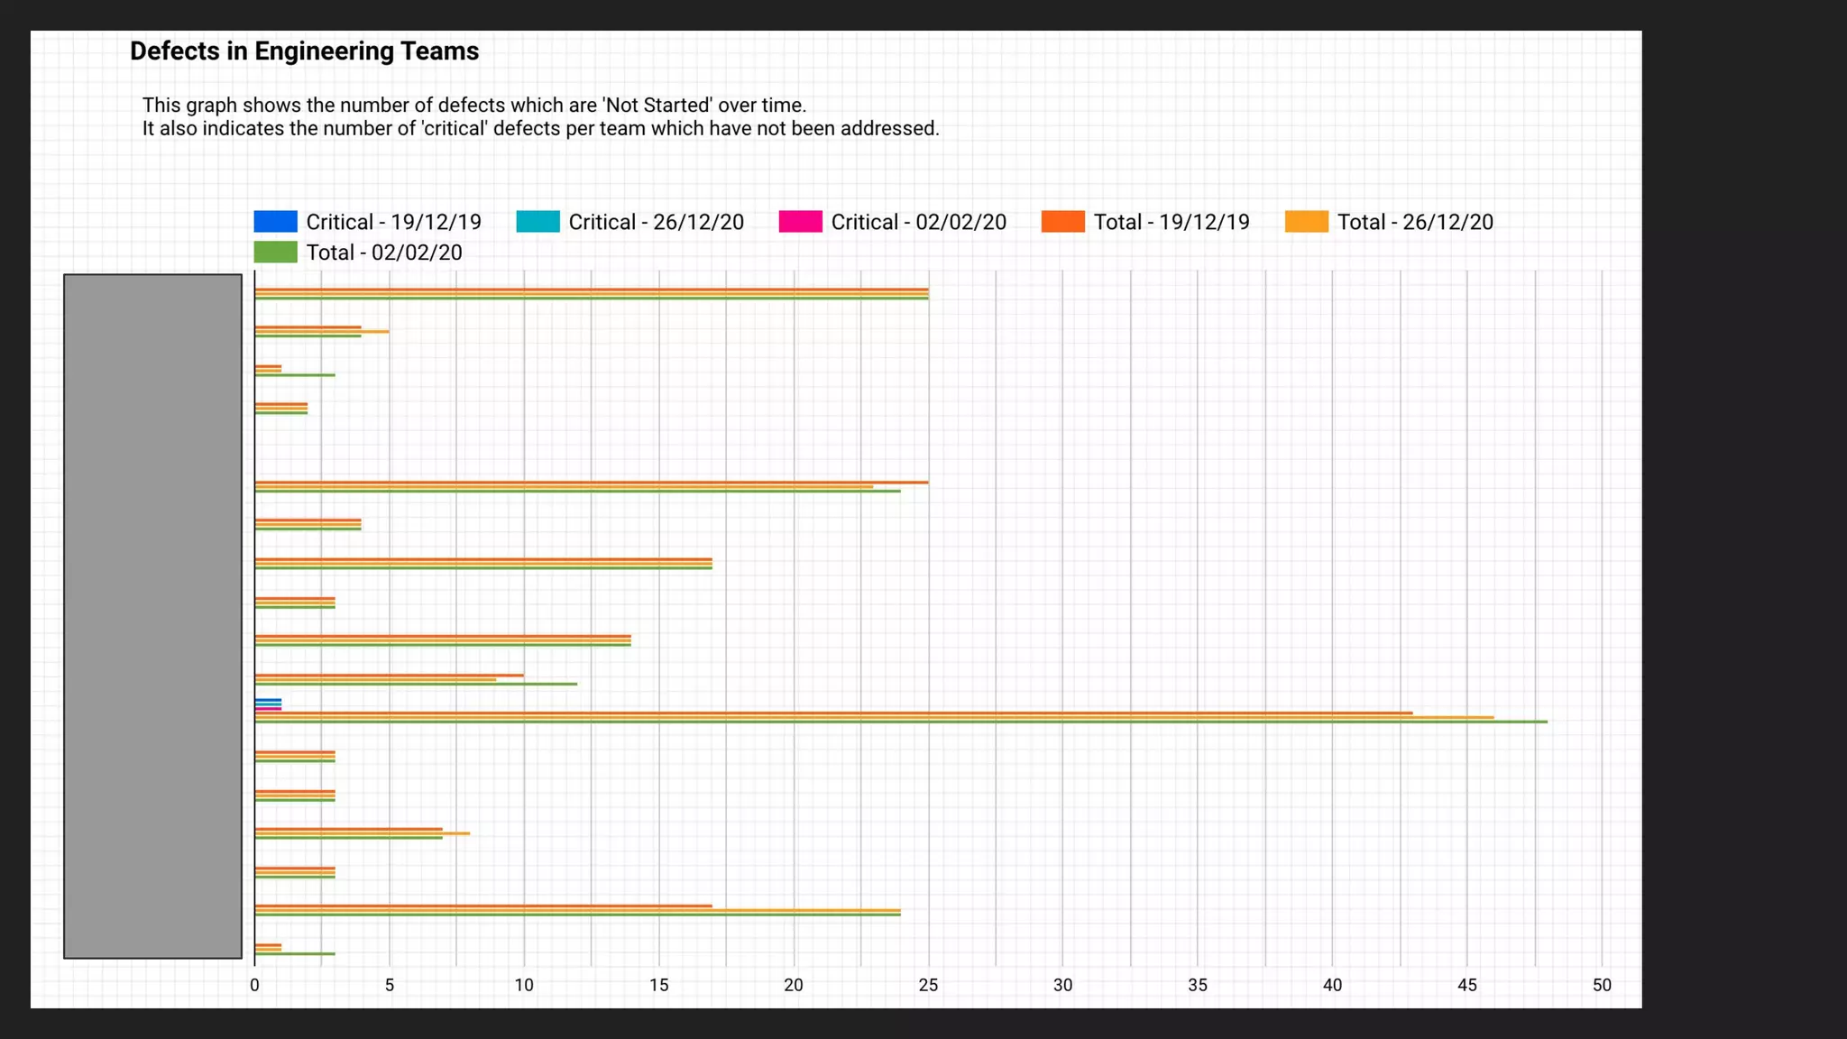Click the small pink critical bar
The height and width of the screenshot is (1039, 1847).
(x=268, y=709)
